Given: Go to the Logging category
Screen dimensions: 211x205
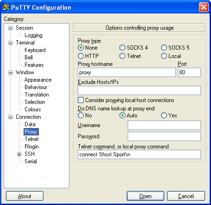Looking at the screenshot, I should pyautogui.click(x=33, y=35).
